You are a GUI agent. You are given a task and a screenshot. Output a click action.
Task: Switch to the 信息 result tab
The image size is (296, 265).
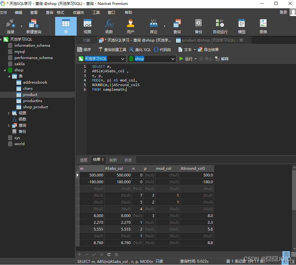click(84, 160)
